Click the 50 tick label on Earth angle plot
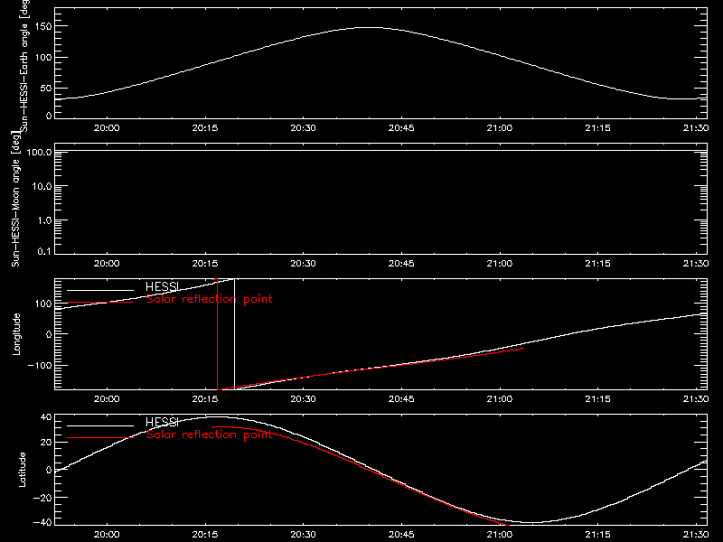The image size is (723, 542). click(46, 88)
